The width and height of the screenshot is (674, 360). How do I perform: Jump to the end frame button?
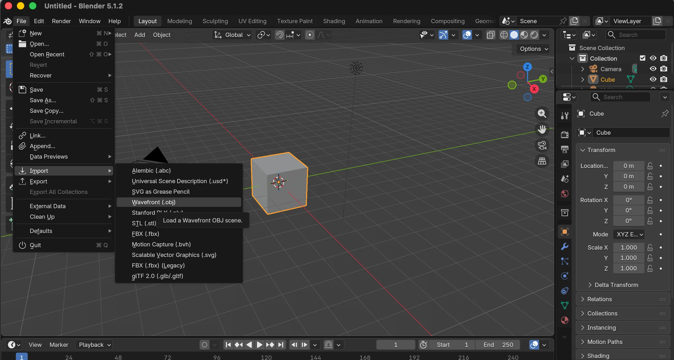tap(281, 345)
